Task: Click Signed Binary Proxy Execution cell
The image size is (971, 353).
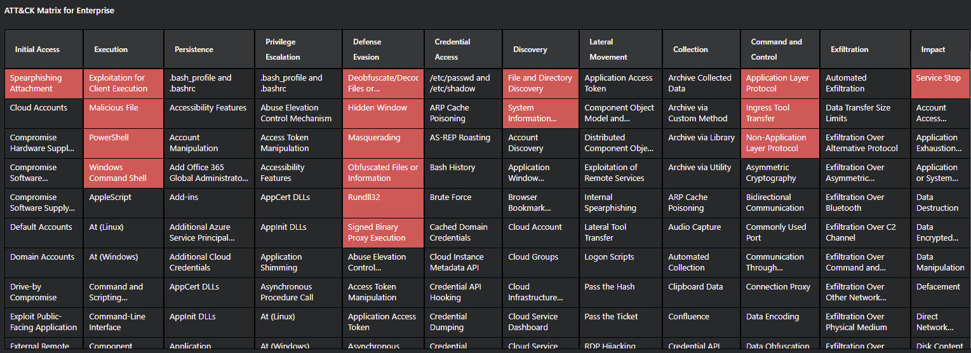Action: click(x=384, y=233)
